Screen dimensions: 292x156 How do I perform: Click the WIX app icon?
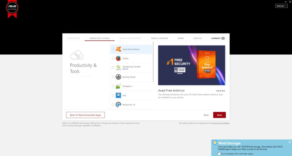[x=118, y=95]
